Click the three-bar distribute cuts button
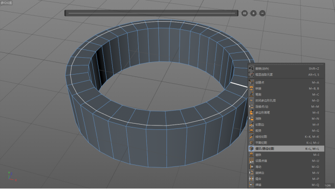This screenshot has height=189, width=335. [x=244, y=13]
